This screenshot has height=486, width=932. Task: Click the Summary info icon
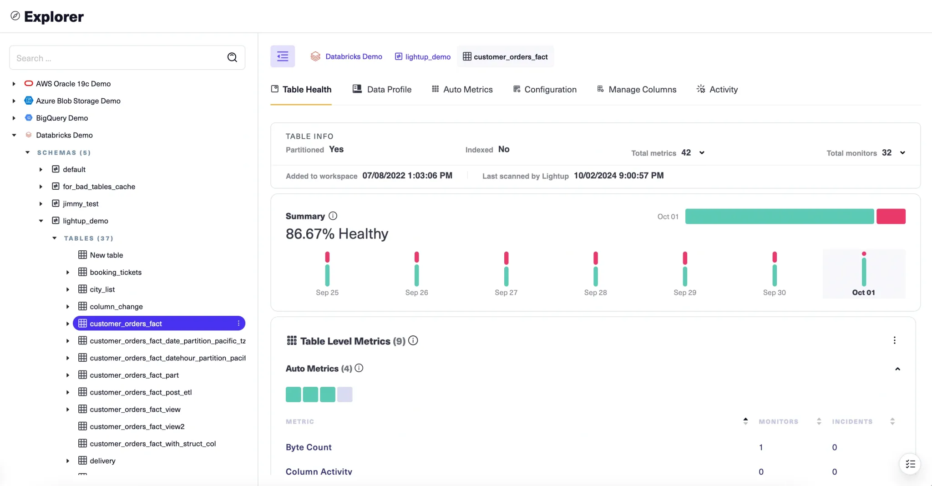[x=333, y=216]
